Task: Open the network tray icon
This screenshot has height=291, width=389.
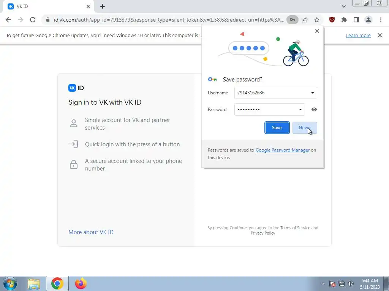Action: (x=342, y=284)
